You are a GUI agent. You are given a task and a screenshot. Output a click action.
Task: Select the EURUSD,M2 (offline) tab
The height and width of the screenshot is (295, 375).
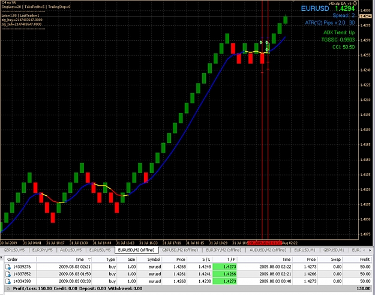coord(136,250)
